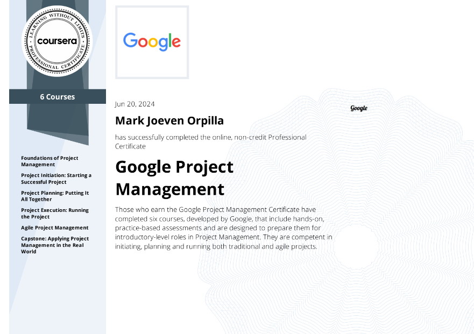This screenshot has height=334, width=474.
Task: Open Agile Project Management course
Action: pos(55,228)
